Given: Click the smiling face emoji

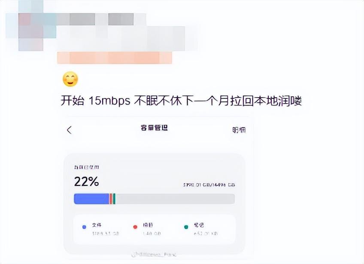Looking at the screenshot, I should (70, 79).
